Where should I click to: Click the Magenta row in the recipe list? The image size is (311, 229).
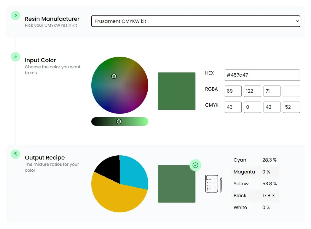pos(255,172)
